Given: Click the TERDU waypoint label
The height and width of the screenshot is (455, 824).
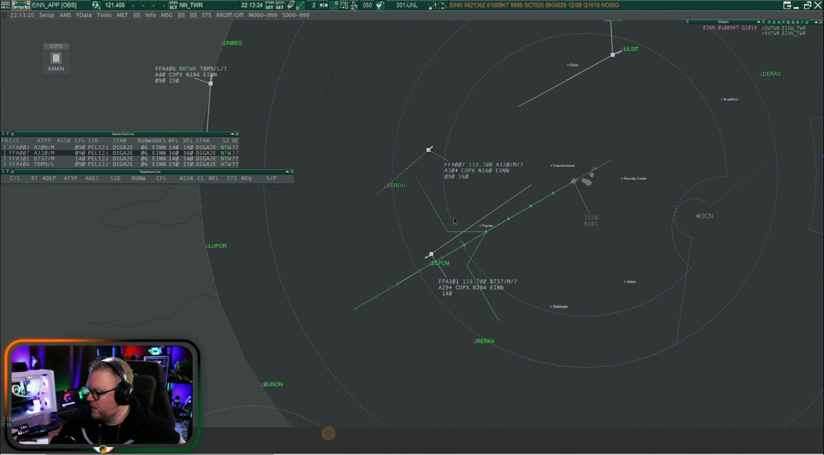Looking at the screenshot, I should pos(396,185).
